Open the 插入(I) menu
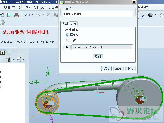This screenshot has width=164, height=123. point(24,7)
